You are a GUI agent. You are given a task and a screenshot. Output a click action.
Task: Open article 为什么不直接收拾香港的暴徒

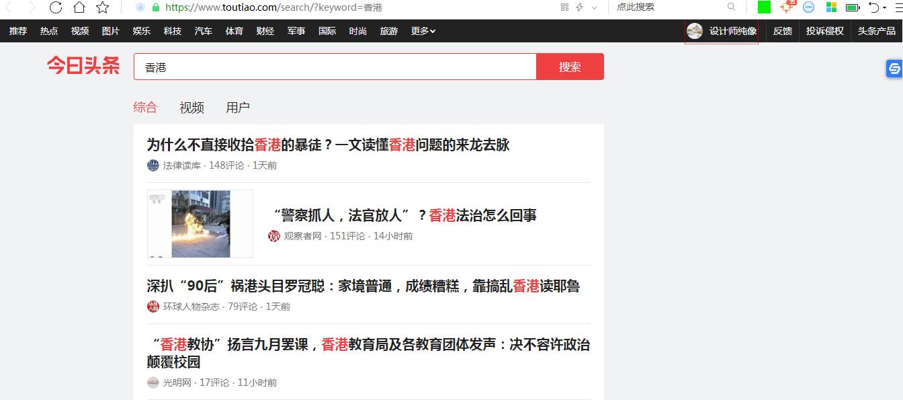[328, 145]
